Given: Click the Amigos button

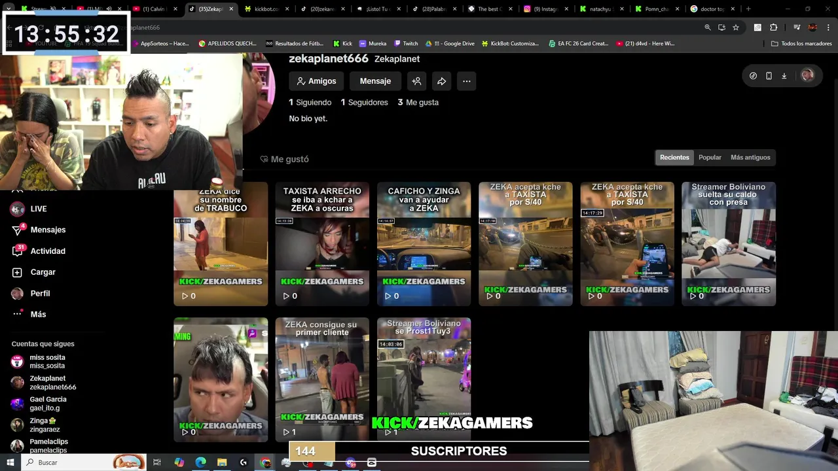Looking at the screenshot, I should (316, 81).
